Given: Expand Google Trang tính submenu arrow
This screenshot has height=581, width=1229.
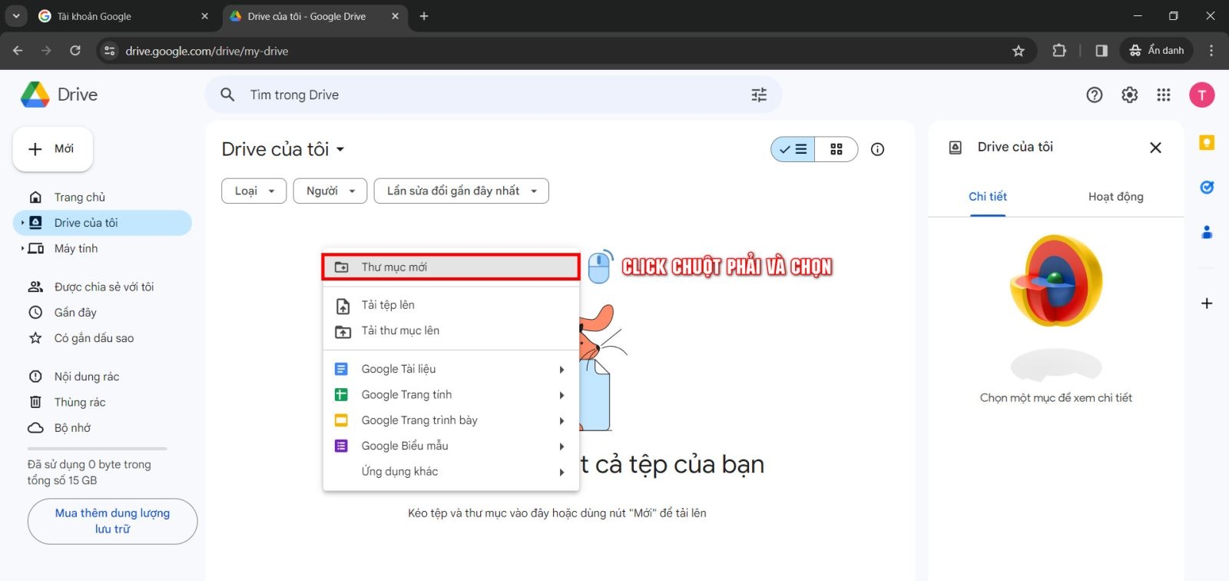Looking at the screenshot, I should coord(561,395).
